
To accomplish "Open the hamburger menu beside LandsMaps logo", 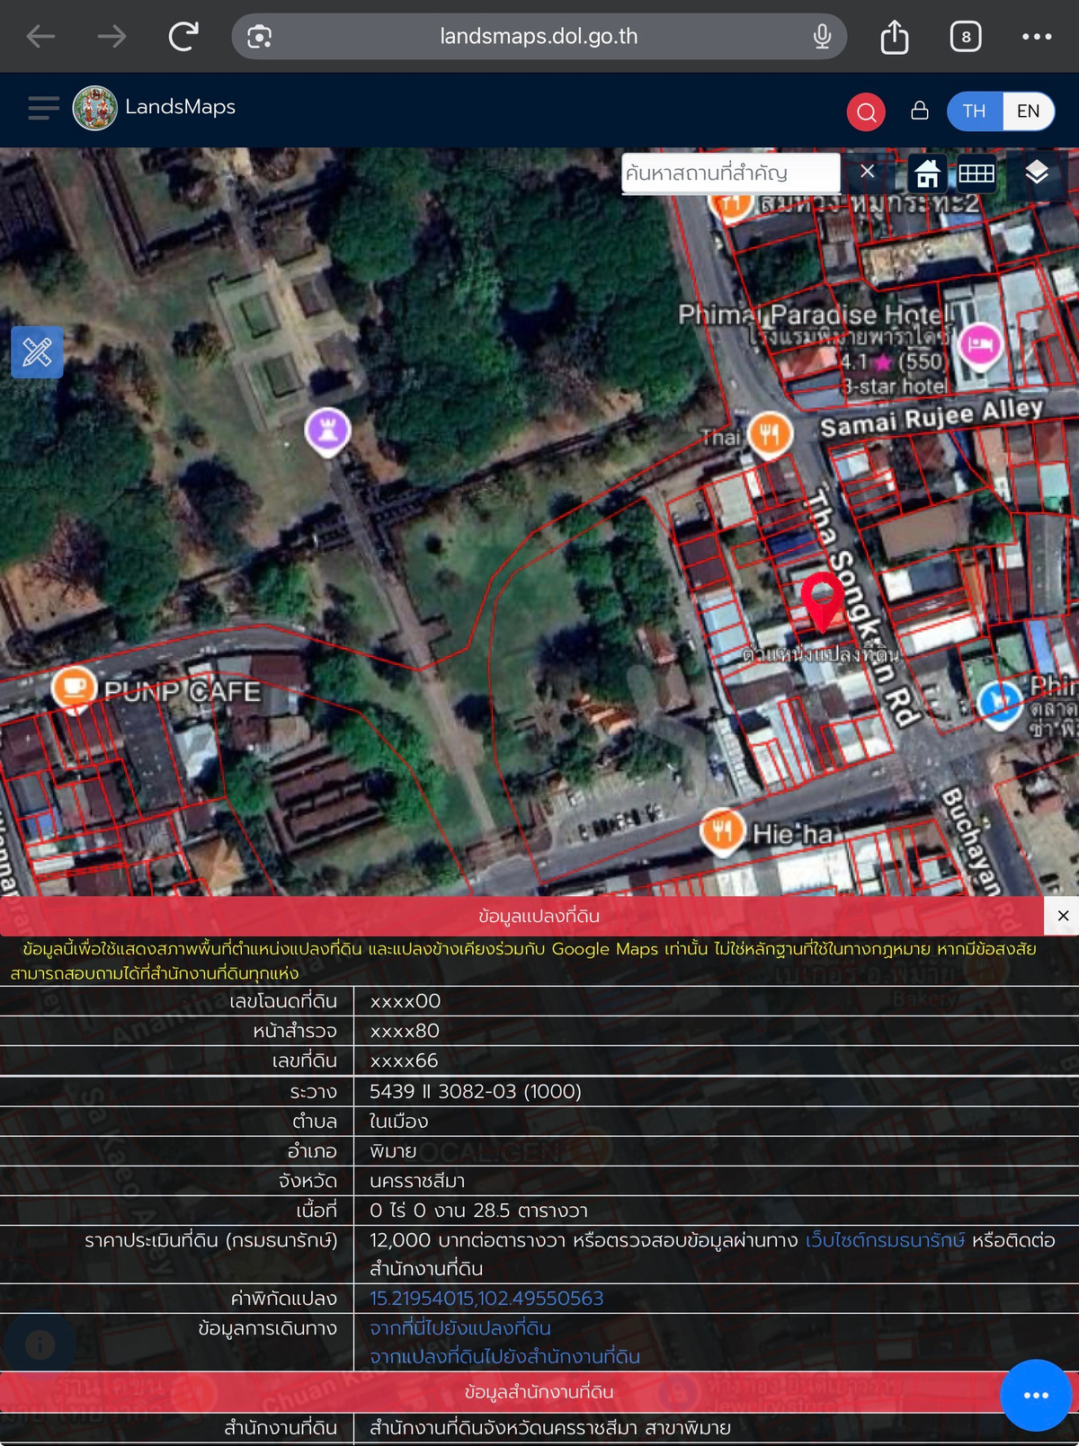I will (x=43, y=108).
